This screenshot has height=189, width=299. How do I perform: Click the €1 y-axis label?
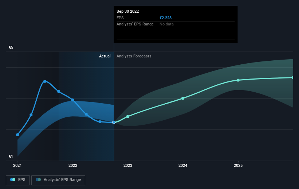coord(11,156)
